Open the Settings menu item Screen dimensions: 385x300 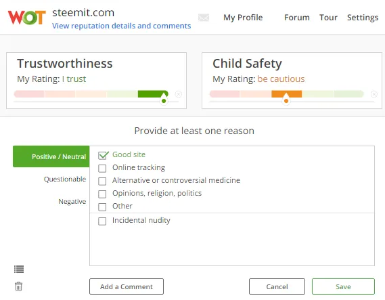[363, 18]
